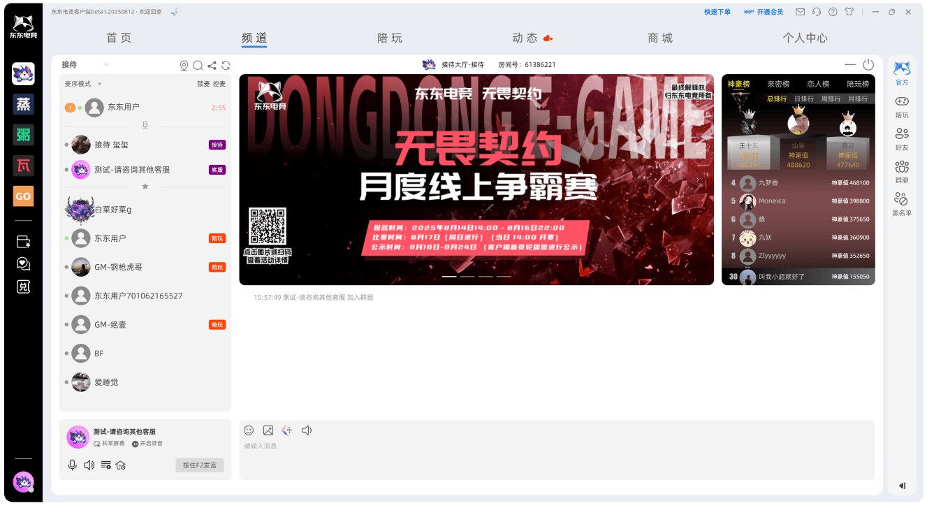Click 开通会员 membership link
Screen dimensions: 927x508
point(764,12)
